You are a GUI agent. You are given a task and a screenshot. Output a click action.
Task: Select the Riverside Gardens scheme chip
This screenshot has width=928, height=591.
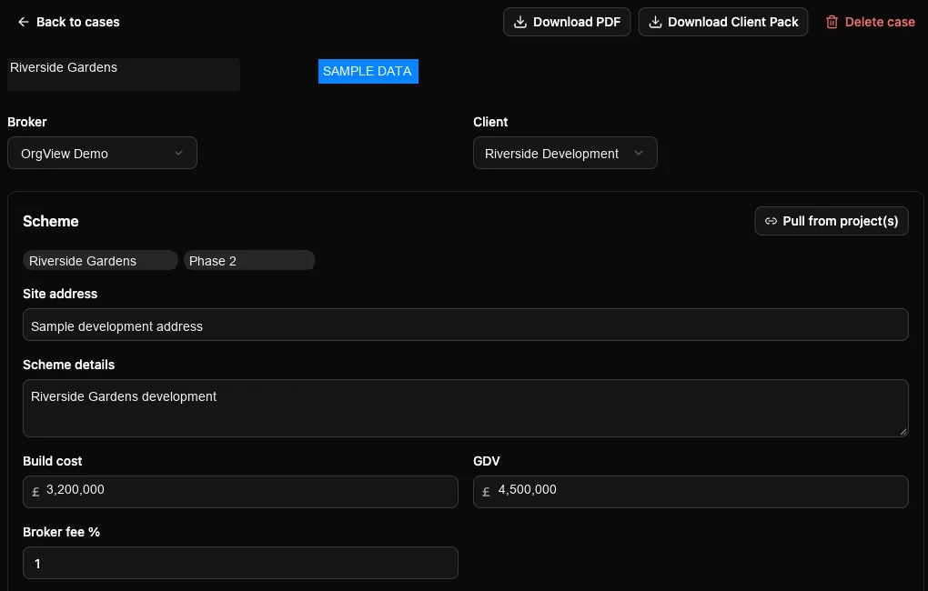100,261
